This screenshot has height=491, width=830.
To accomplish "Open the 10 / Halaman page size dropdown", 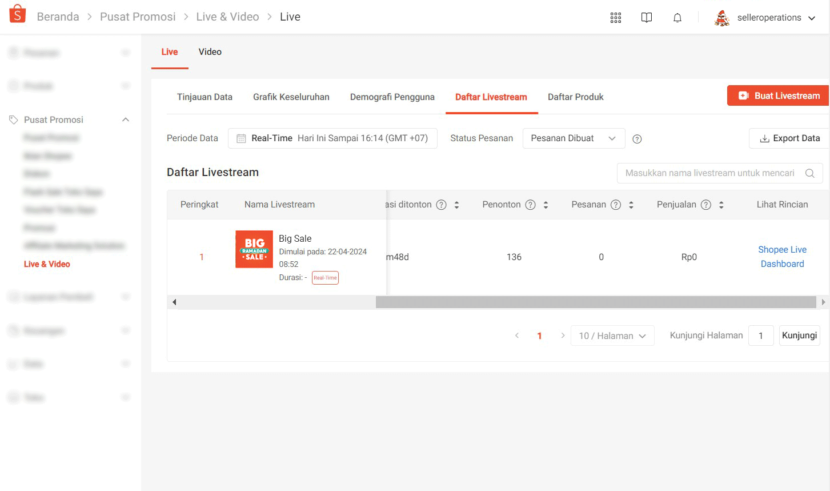I will coord(612,336).
